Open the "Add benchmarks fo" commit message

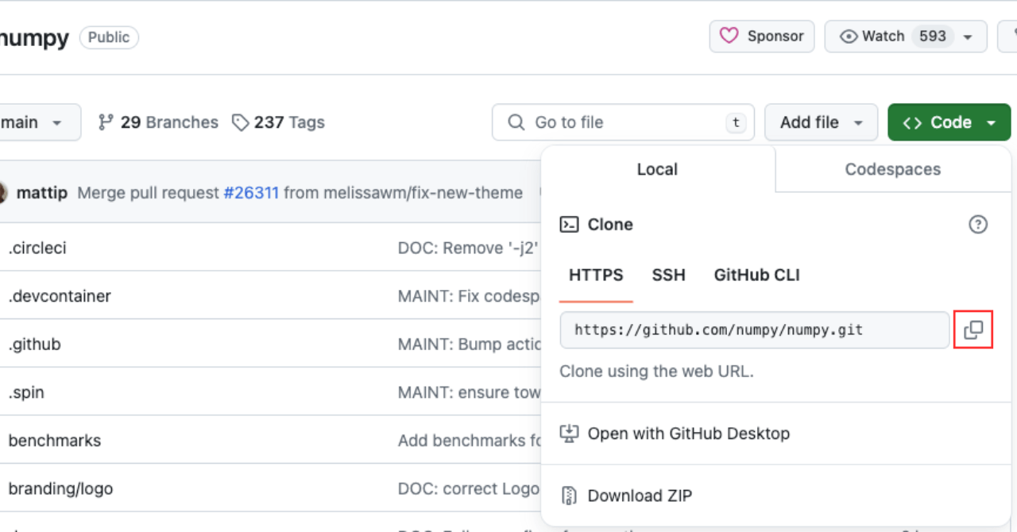pos(470,441)
